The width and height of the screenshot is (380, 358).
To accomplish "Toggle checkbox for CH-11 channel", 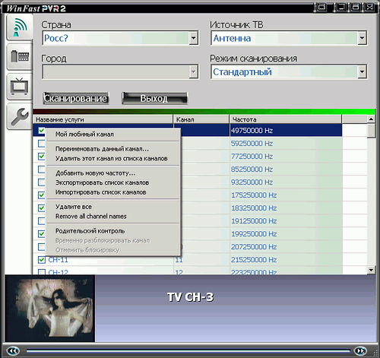I will pyautogui.click(x=42, y=260).
